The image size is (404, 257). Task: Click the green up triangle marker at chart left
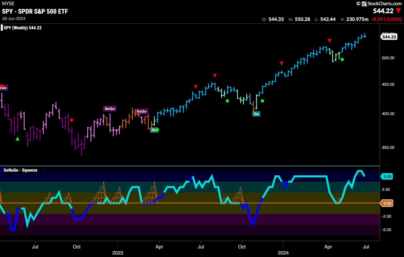17,139
